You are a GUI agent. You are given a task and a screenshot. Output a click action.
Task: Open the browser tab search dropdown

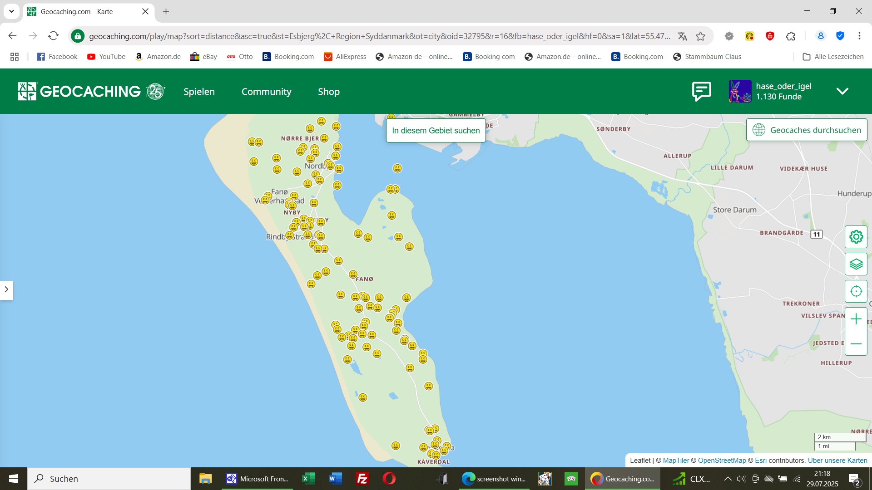click(11, 11)
